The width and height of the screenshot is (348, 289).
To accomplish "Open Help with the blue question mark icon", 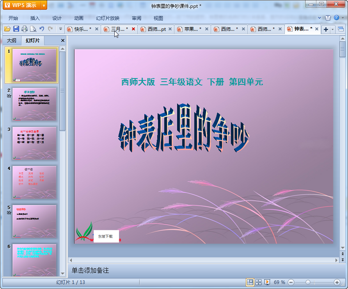I will click(x=336, y=18).
